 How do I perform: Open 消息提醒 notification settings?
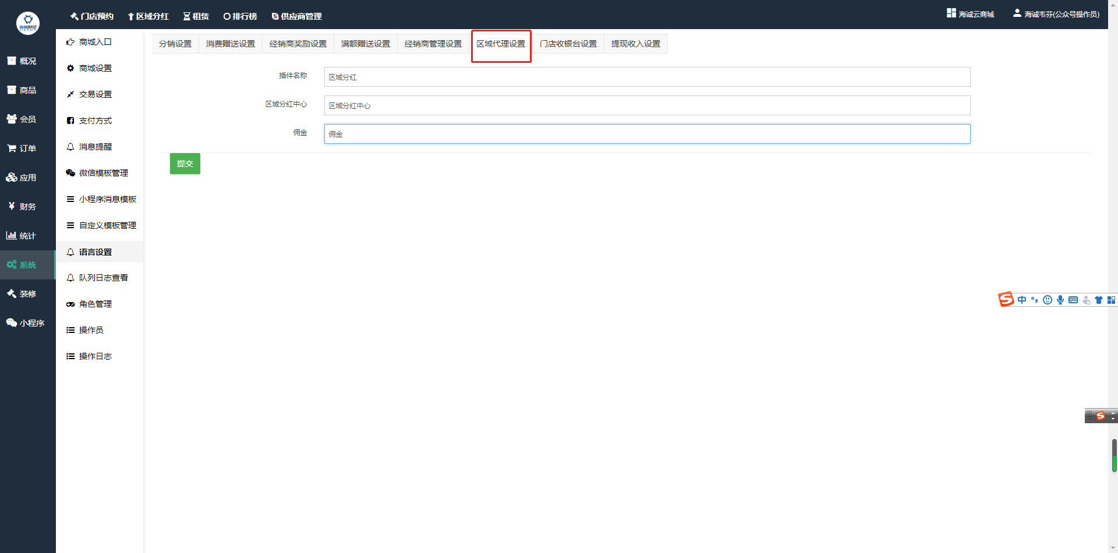click(x=89, y=147)
